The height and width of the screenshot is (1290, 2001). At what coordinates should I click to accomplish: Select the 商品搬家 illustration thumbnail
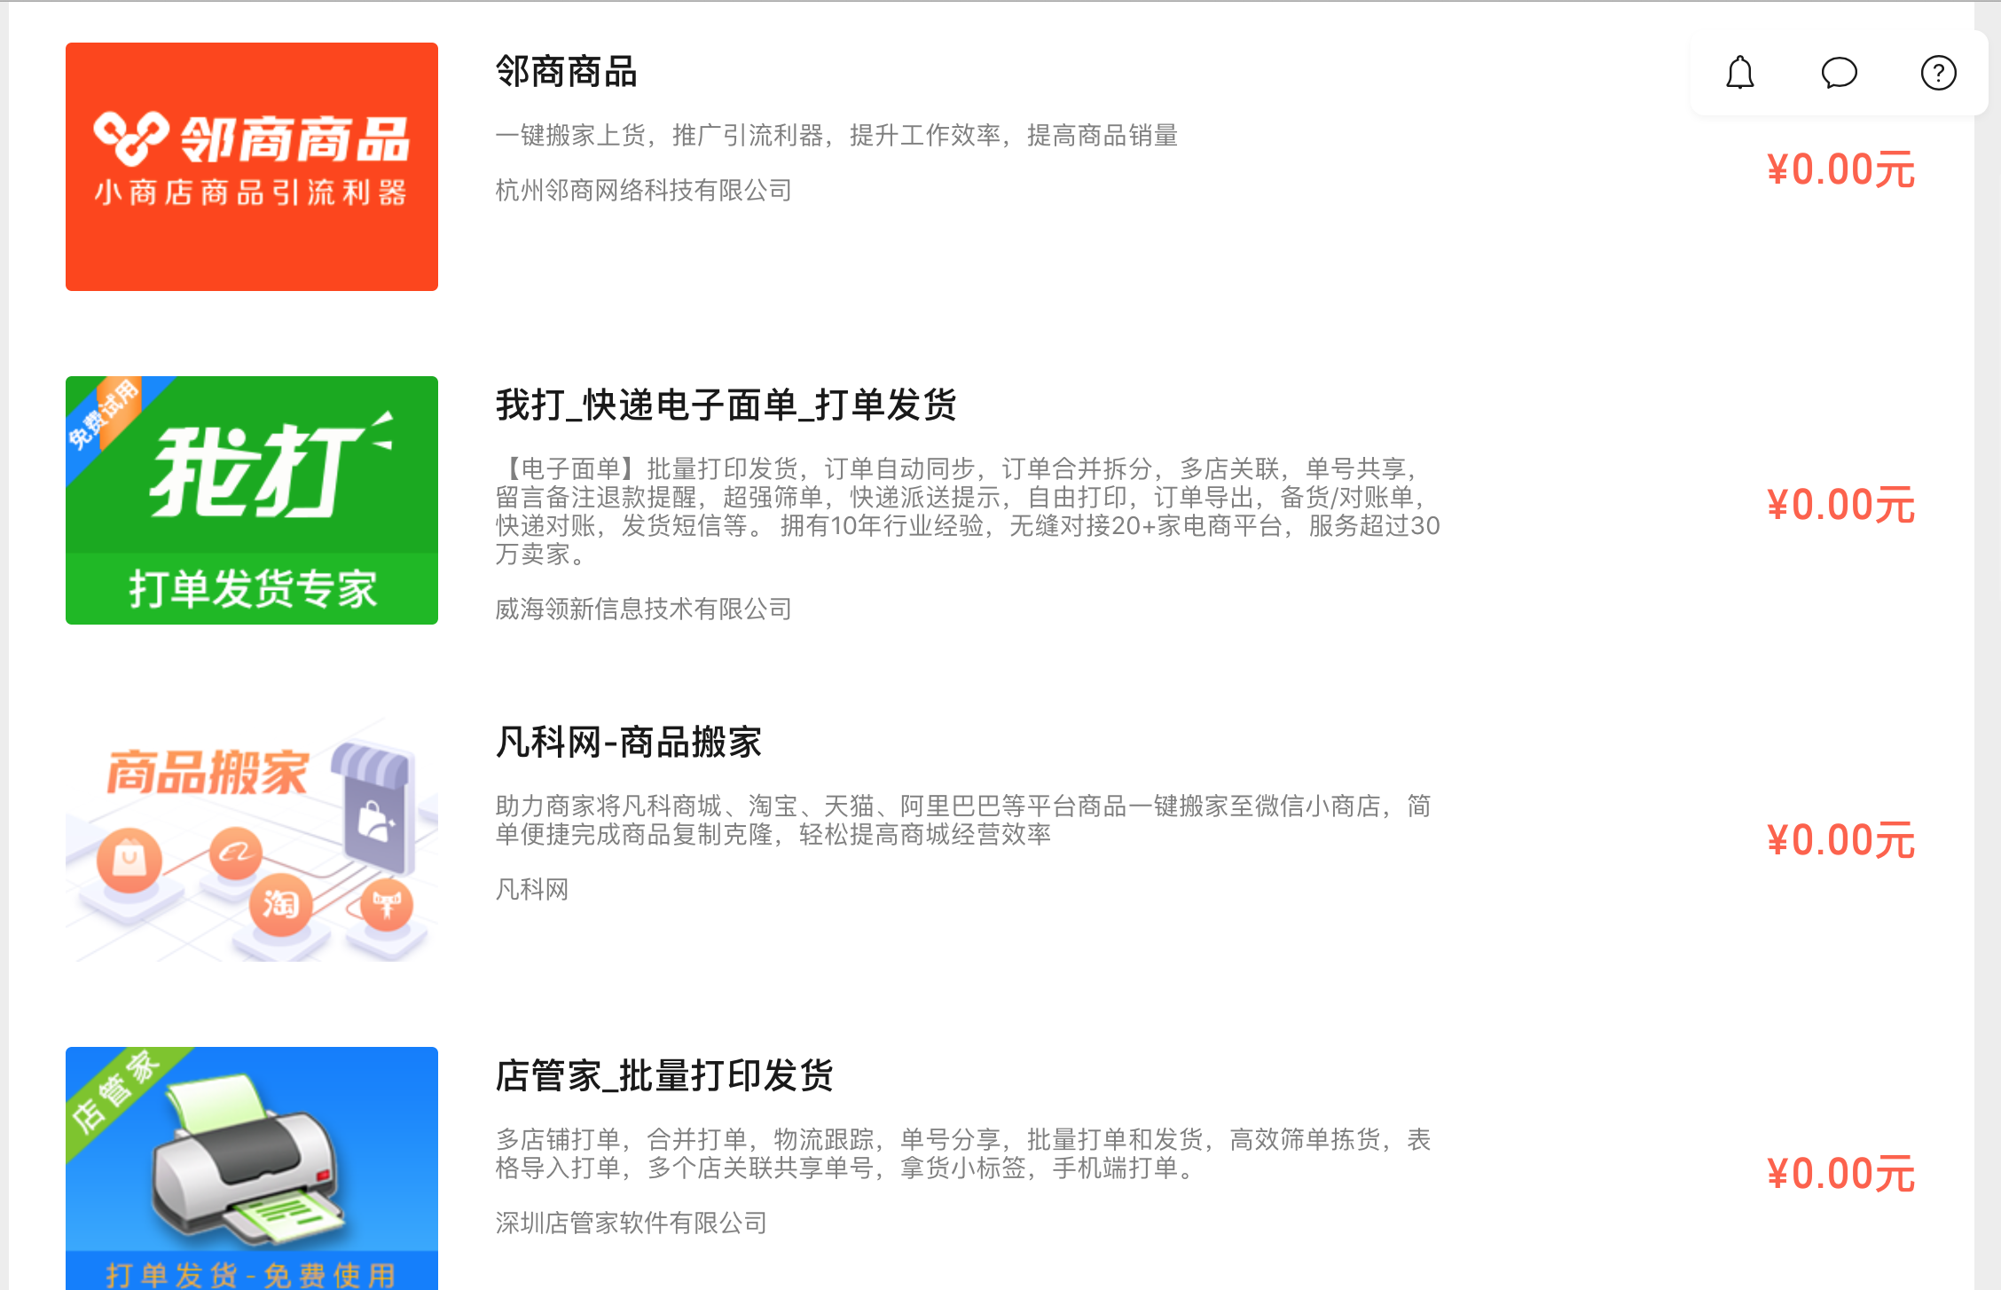tap(252, 836)
